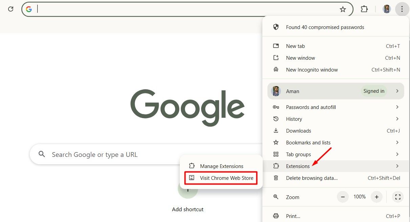This screenshot has width=410, height=222.
Task: Choose Delete browsing data
Action: point(311,178)
